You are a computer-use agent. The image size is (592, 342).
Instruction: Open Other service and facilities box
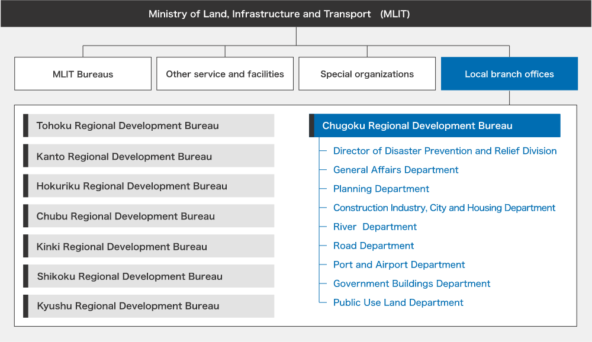225,73
